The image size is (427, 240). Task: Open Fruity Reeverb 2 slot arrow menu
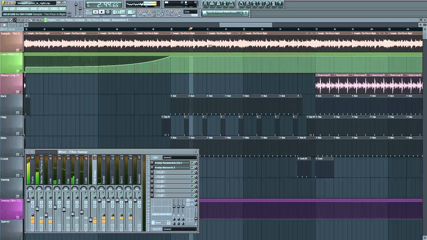coord(152,167)
